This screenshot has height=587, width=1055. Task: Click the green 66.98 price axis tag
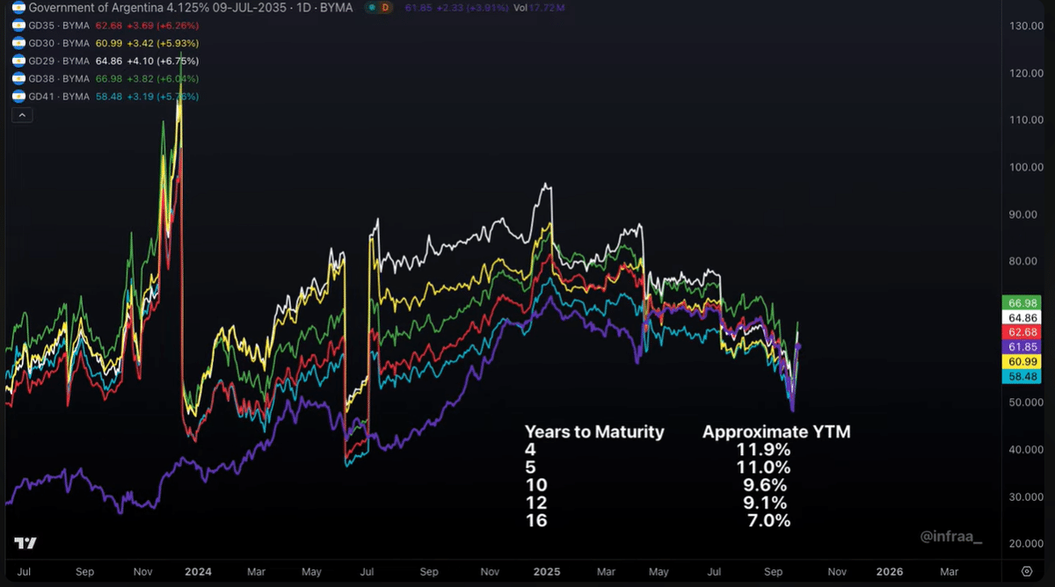1022,302
